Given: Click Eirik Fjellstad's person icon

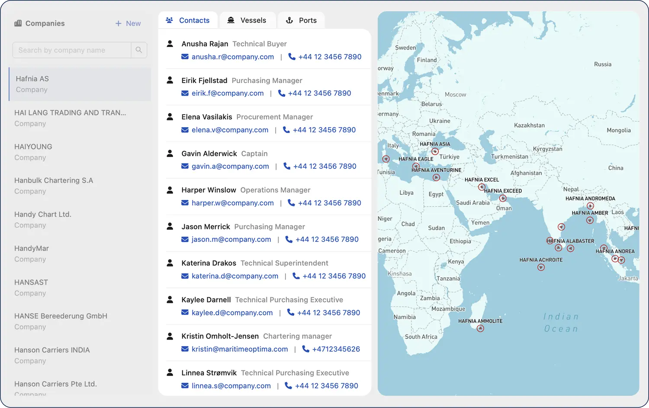Looking at the screenshot, I should point(170,80).
